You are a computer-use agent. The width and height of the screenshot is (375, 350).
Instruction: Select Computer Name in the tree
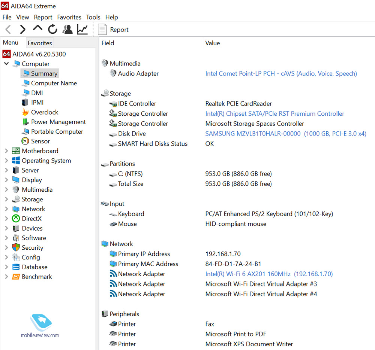pyautogui.click(x=49, y=83)
